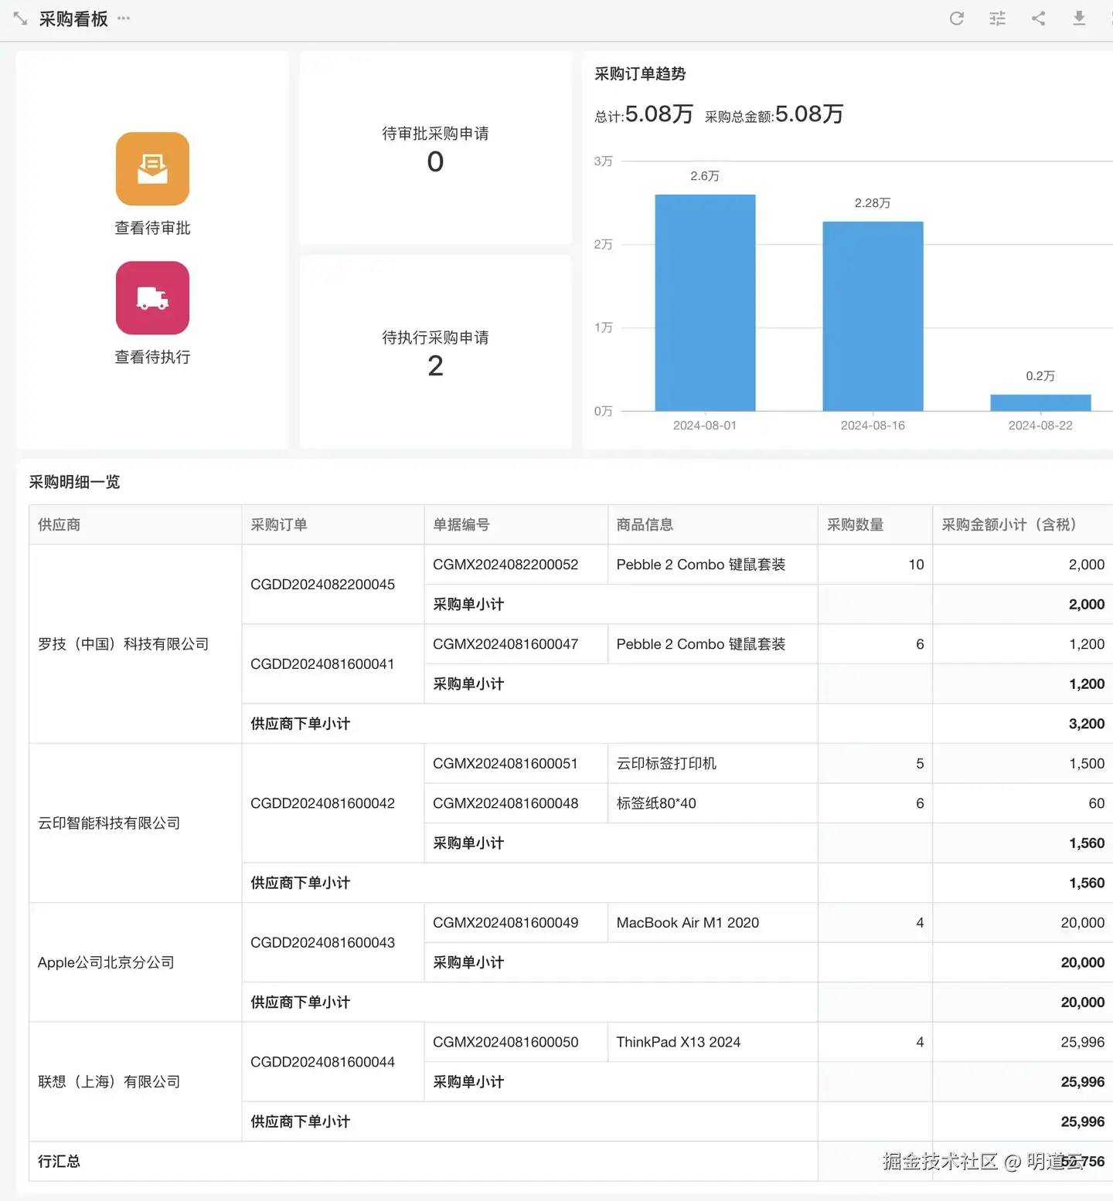Click the red 查看待执行 truck icon
1113x1201 pixels.
(152, 297)
